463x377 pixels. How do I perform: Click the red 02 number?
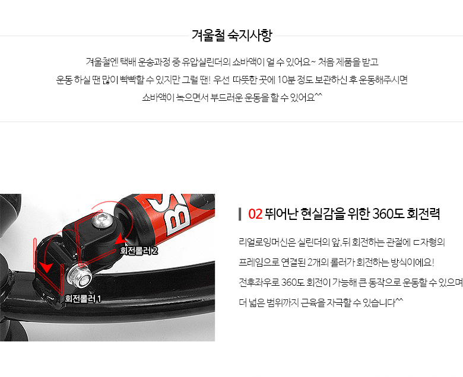[x=255, y=215]
